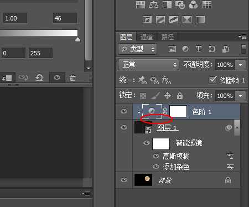Select the 背景 layer name

point(165,180)
